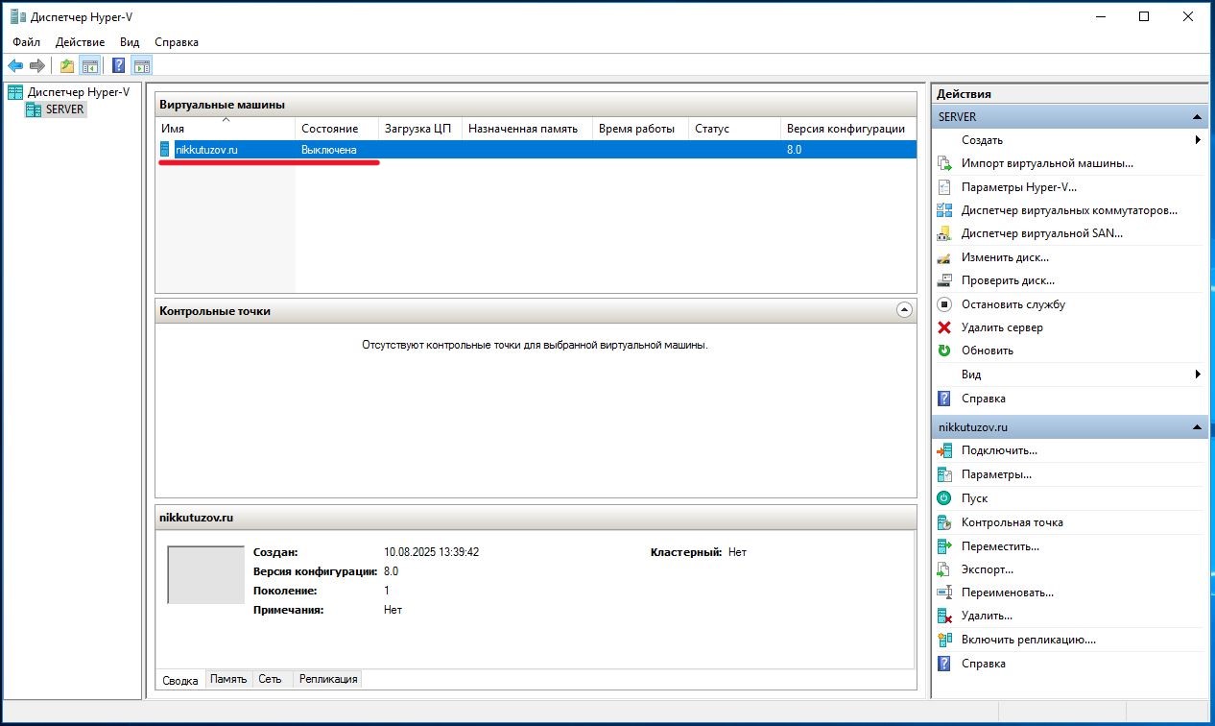Collapse the nikkutuzov.ru actions group

click(x=1197, y=427)
